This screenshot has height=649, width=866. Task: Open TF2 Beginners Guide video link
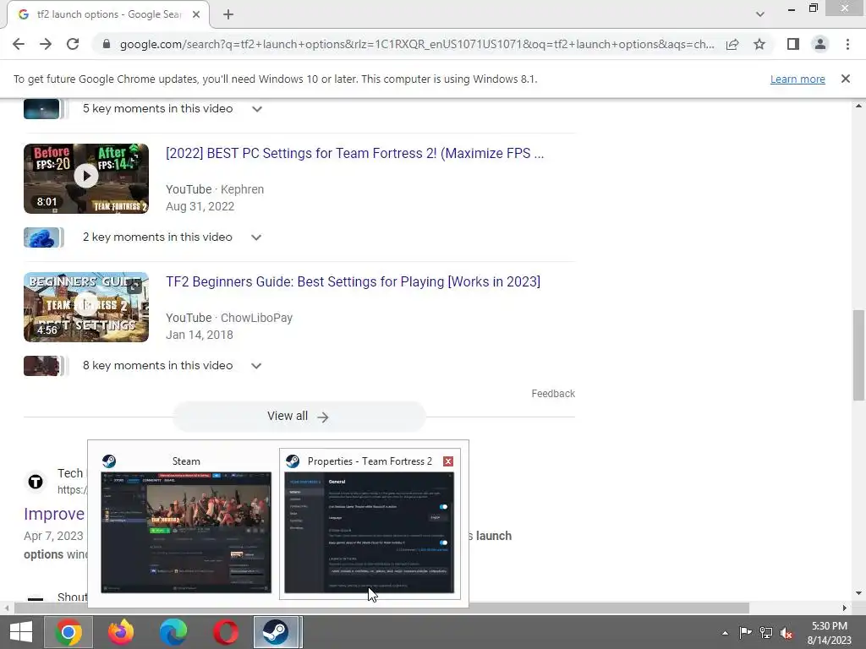[x=353, y=282]
